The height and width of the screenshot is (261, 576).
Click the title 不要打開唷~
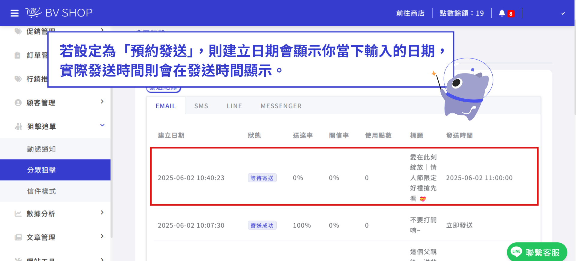tap(423, 225)
